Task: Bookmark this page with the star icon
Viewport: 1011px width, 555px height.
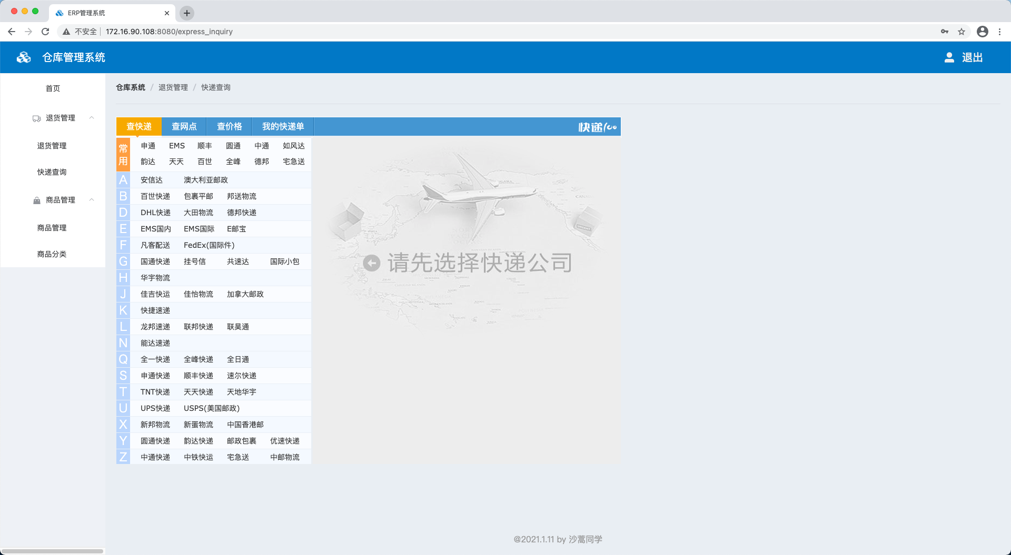Action: (962, 32)
